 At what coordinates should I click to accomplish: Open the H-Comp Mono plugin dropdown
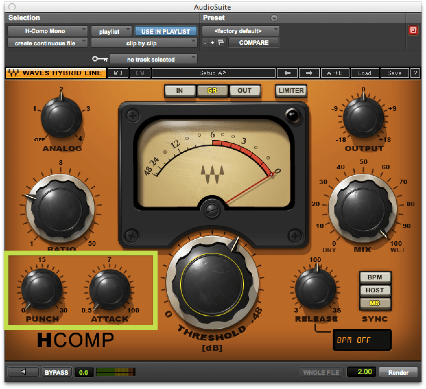(47, 31)
